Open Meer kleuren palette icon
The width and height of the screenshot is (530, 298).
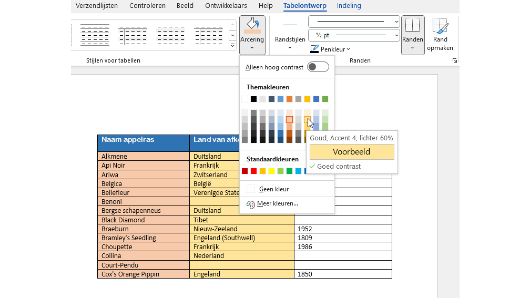(x=250, y=204)
